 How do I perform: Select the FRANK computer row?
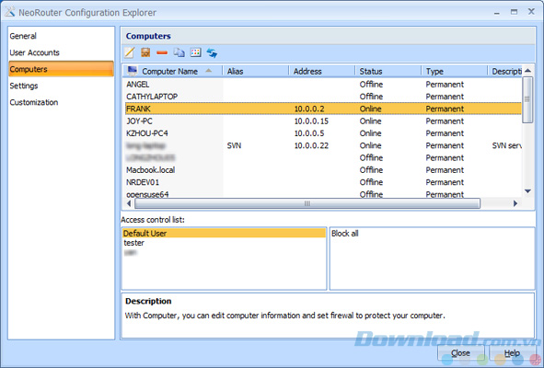tap(323, 109)
